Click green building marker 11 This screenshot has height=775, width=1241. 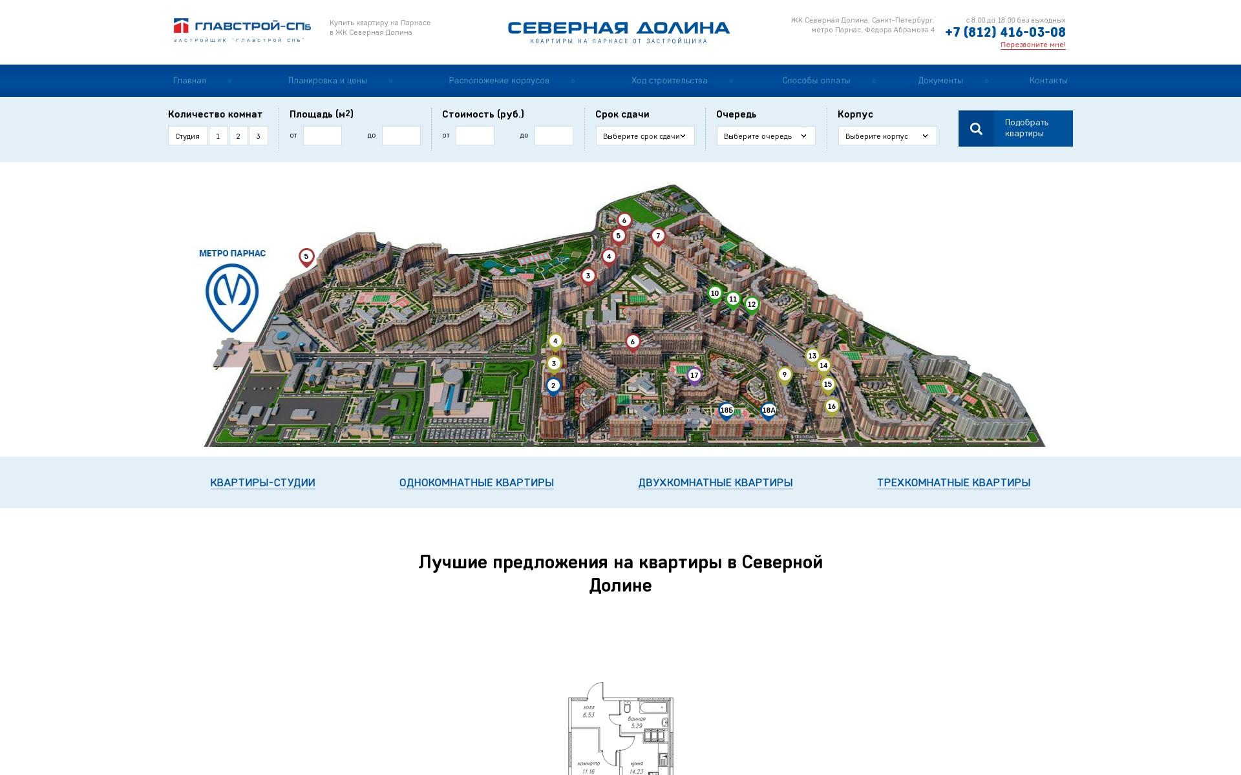[x=732, y=300]
